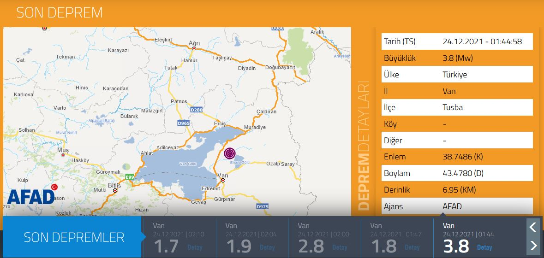Click the green E99 route shield
The image size is (544, 258).
[x=130, y=177]
